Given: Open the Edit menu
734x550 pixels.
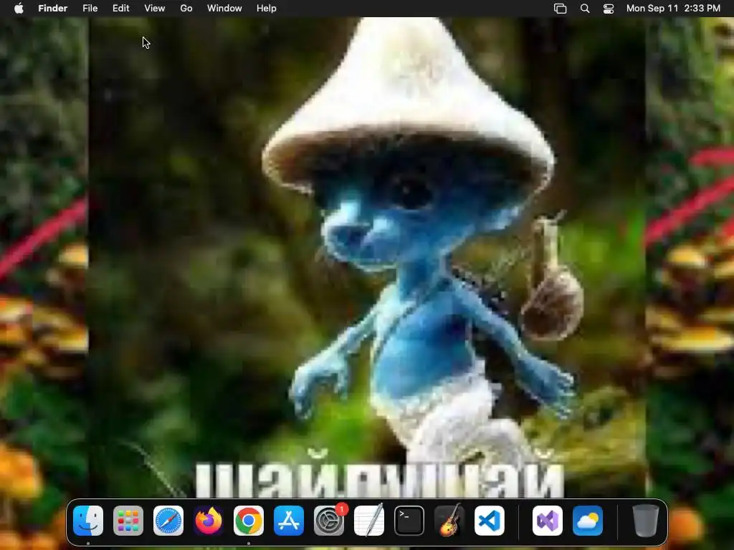Looking at the screenshot, I should pyautogui.click(x=120, y=9).
